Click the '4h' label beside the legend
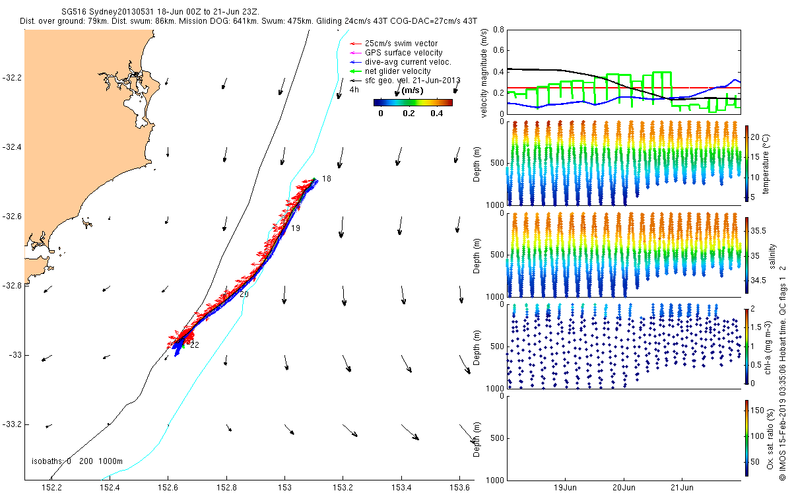 pyautogui.click(x=354, y=89)
